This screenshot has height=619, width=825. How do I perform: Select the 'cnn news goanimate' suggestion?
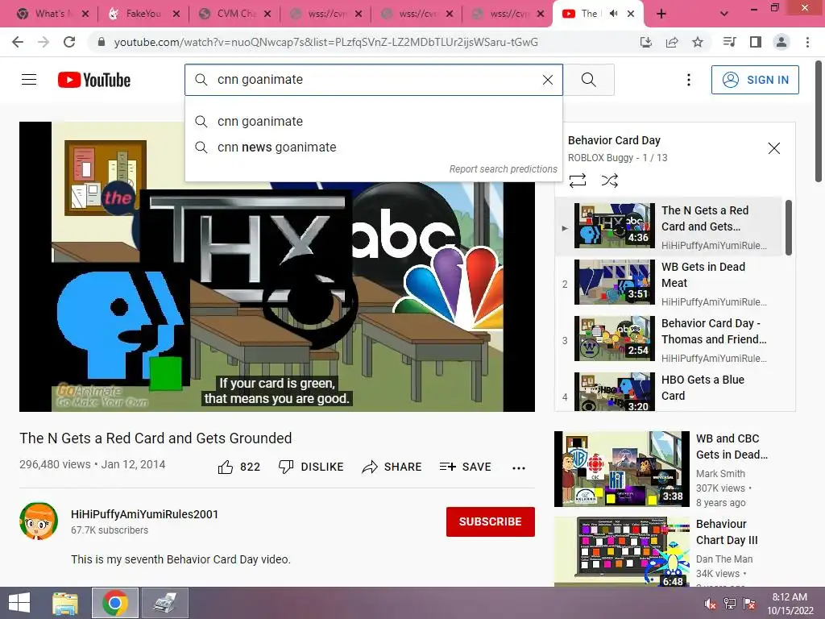pos(374,147)
